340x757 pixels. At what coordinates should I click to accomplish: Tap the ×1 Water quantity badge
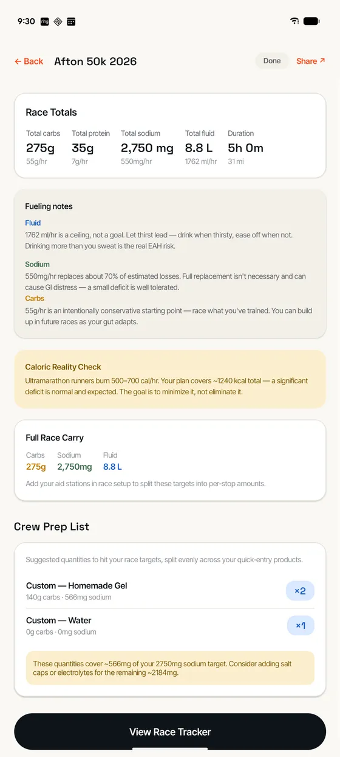pyautogui.click(x=301, y=626)
